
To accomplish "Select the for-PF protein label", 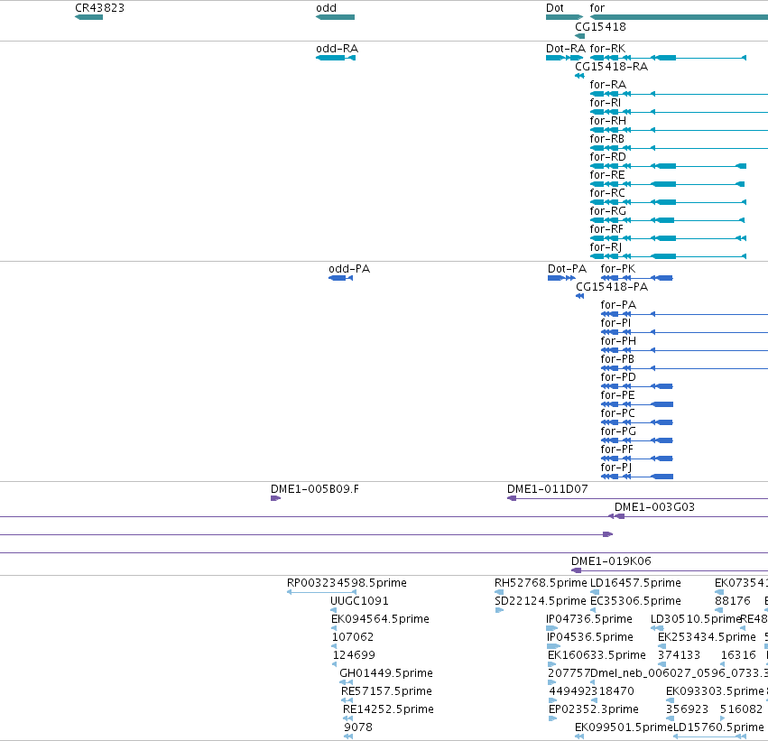I will (x=616, y=449).
